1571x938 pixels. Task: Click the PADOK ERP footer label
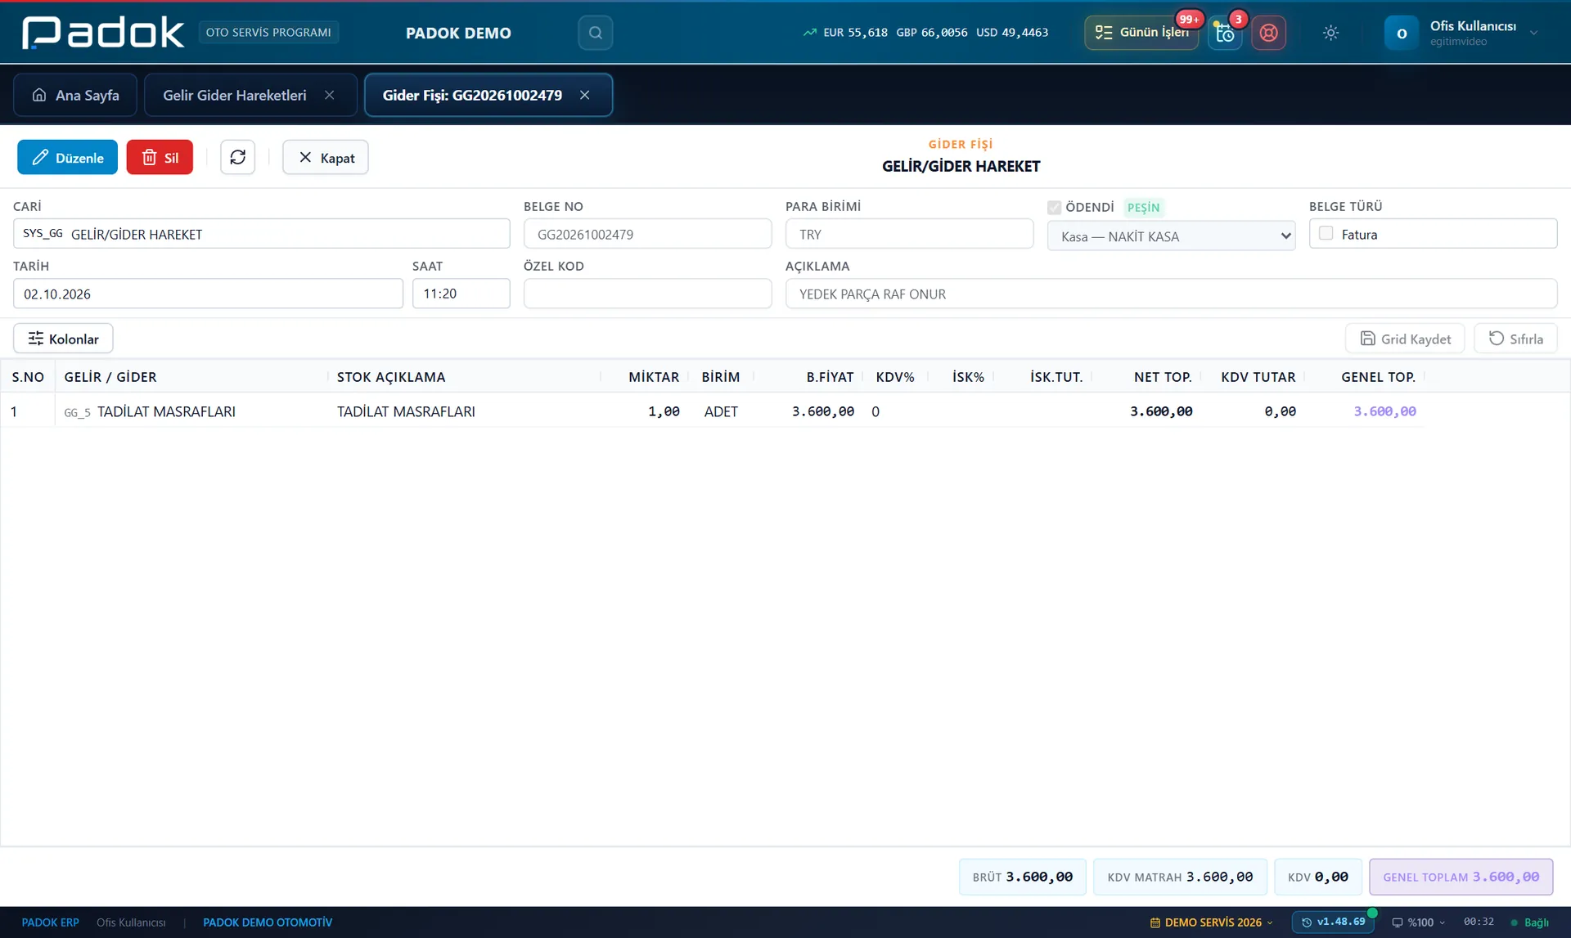pyautogui.click(x=50, y=922)
